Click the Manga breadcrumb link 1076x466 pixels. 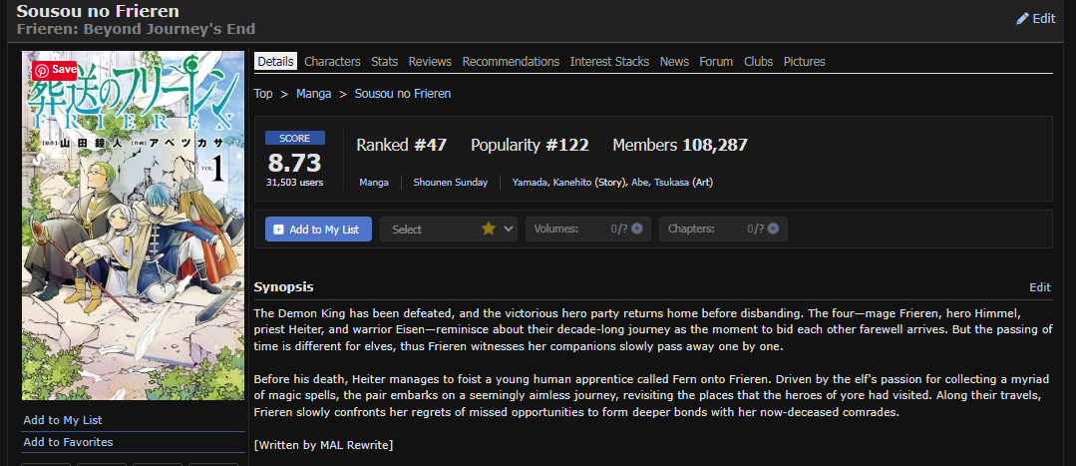pyautogui.click(x=313, y=94)
